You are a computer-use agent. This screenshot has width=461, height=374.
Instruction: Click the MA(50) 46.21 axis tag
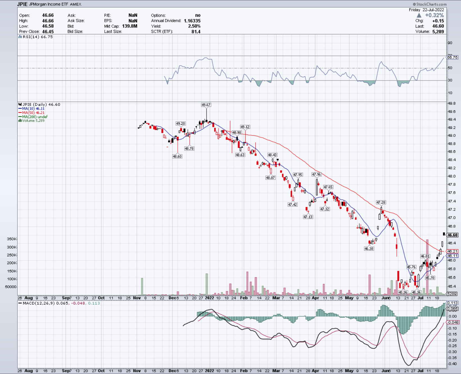coord(452,251)
